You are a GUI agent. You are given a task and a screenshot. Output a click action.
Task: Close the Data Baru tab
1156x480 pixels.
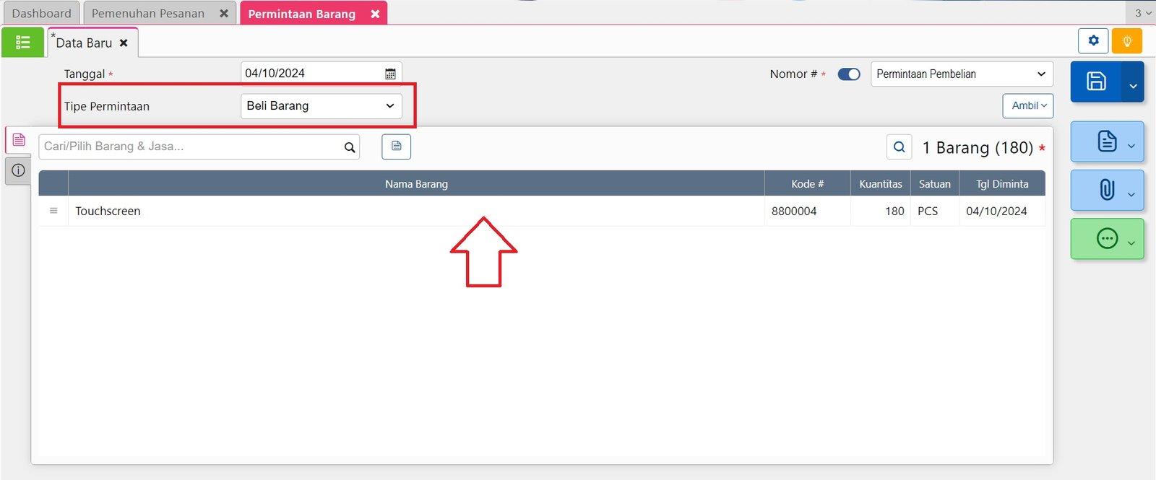124,43
